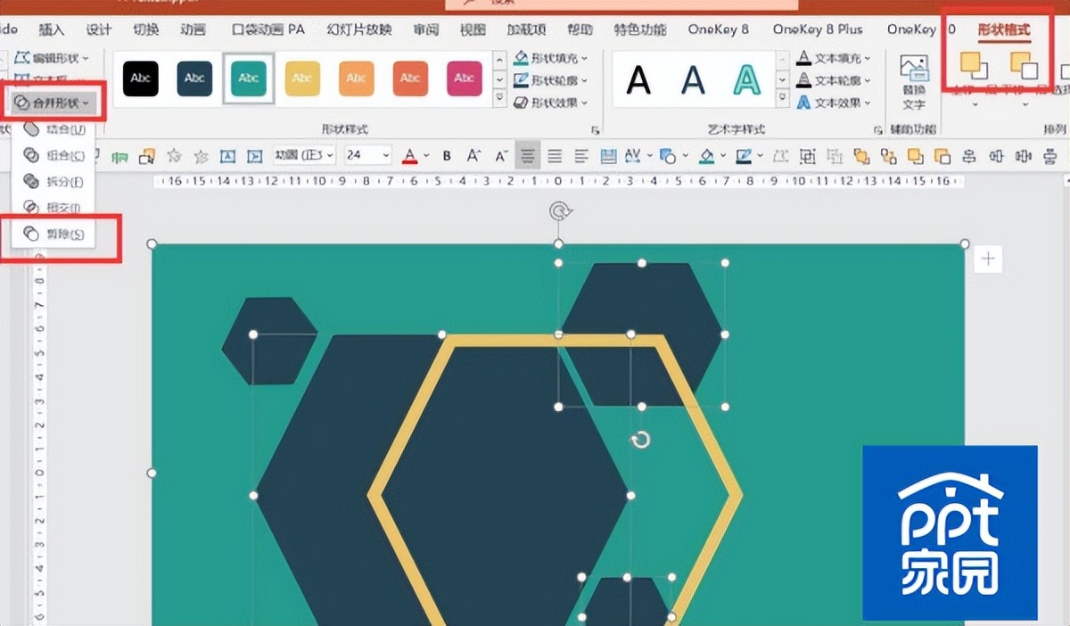This screenshot has width=1070, height=626.
Task: Open 文本填充 text fill dropdown
Action: click(x=834, y=58)
